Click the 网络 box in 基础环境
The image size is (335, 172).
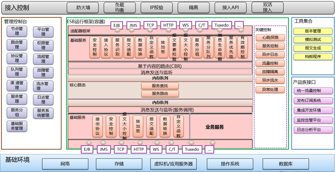point(65,164)
